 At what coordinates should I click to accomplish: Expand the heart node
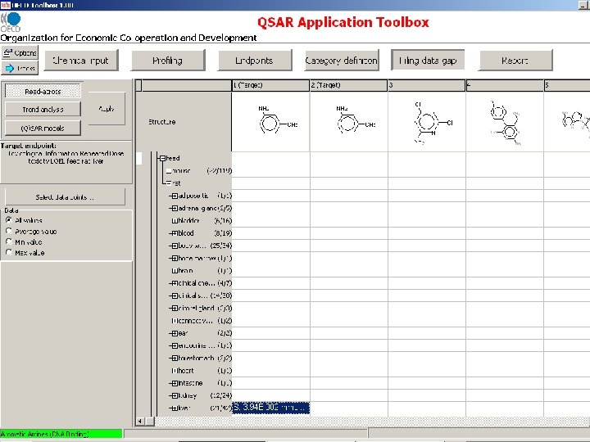point(174,371)
